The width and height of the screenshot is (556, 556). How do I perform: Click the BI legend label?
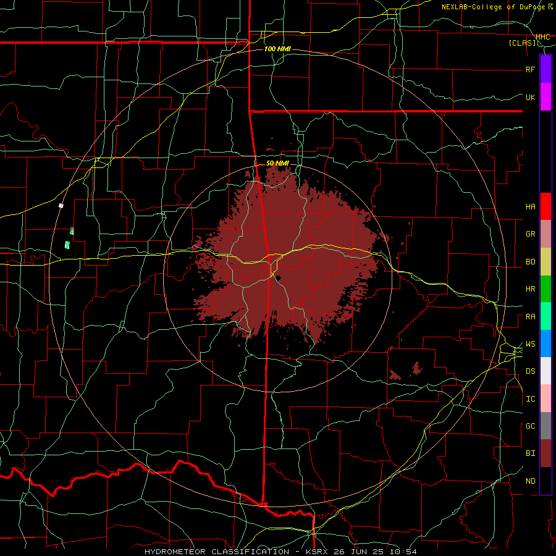(x=530, y=453)
